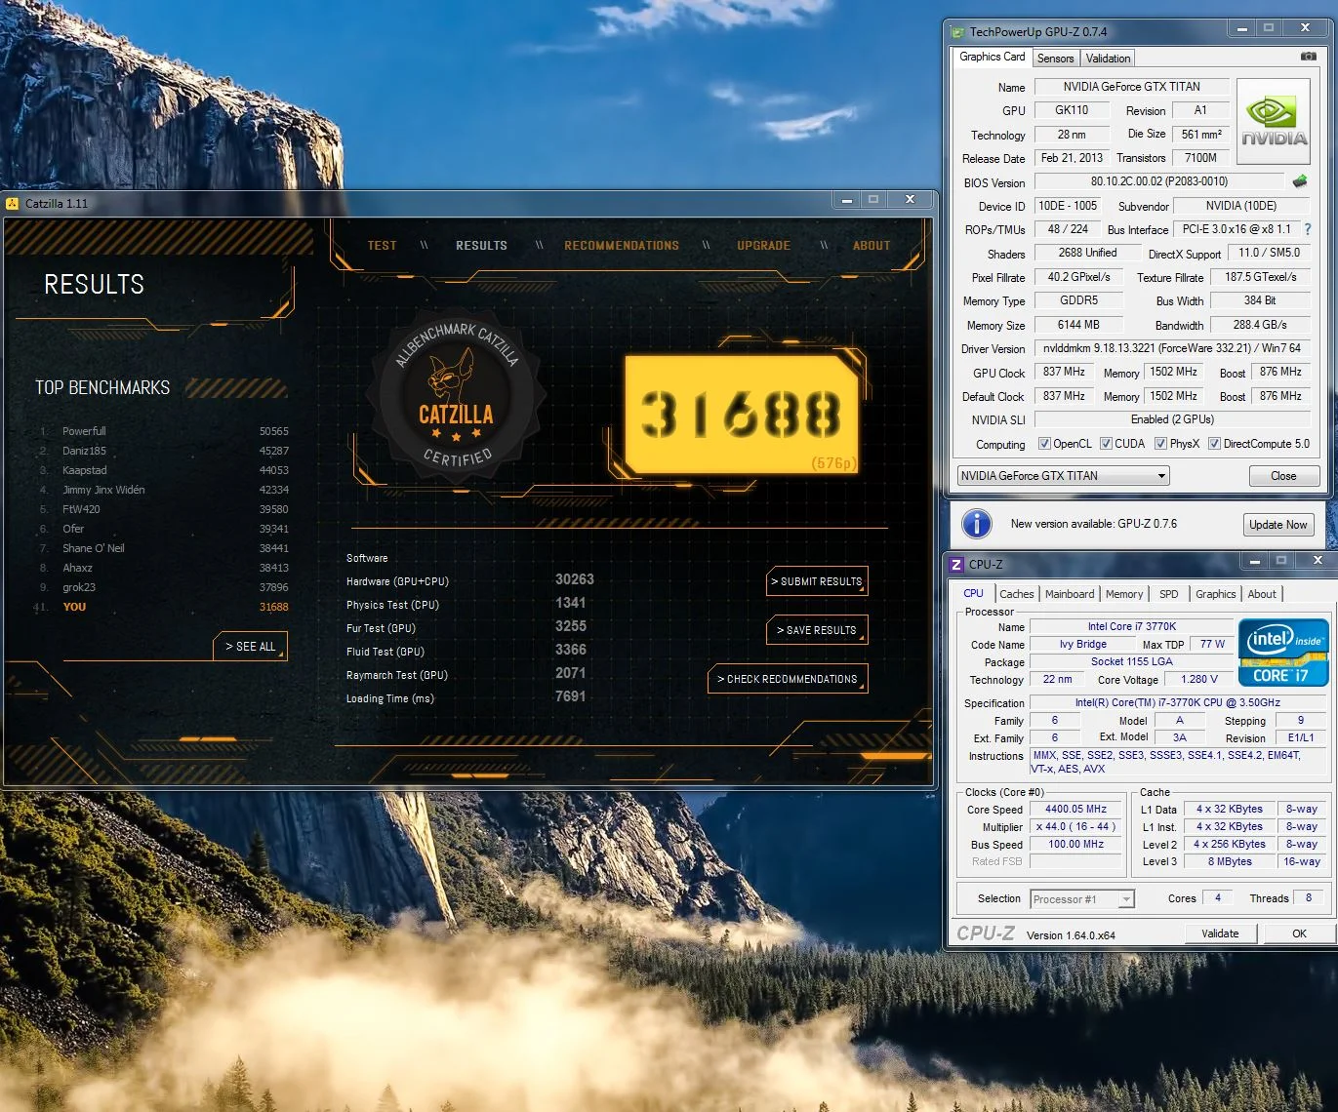Click the Intel Core i7 logo in CPU-Z
This screenshot has height=1112, width=1338.
1283,652
